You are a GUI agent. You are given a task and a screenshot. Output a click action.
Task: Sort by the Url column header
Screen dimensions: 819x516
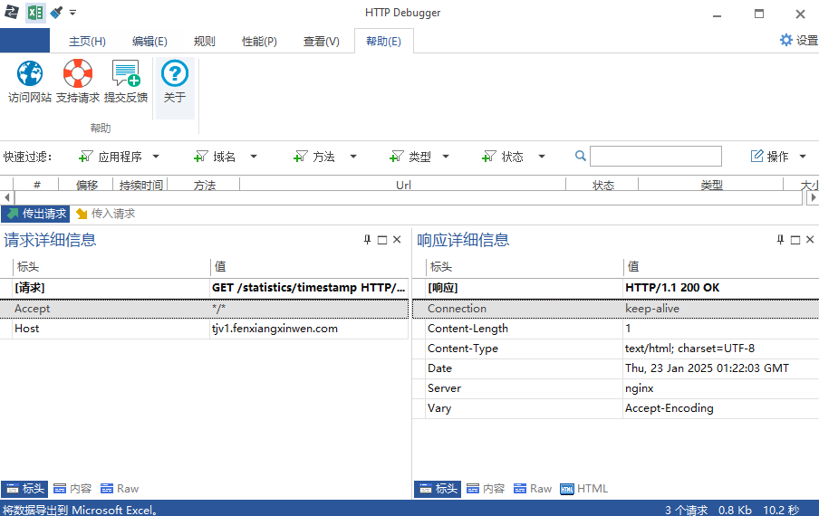403,184
